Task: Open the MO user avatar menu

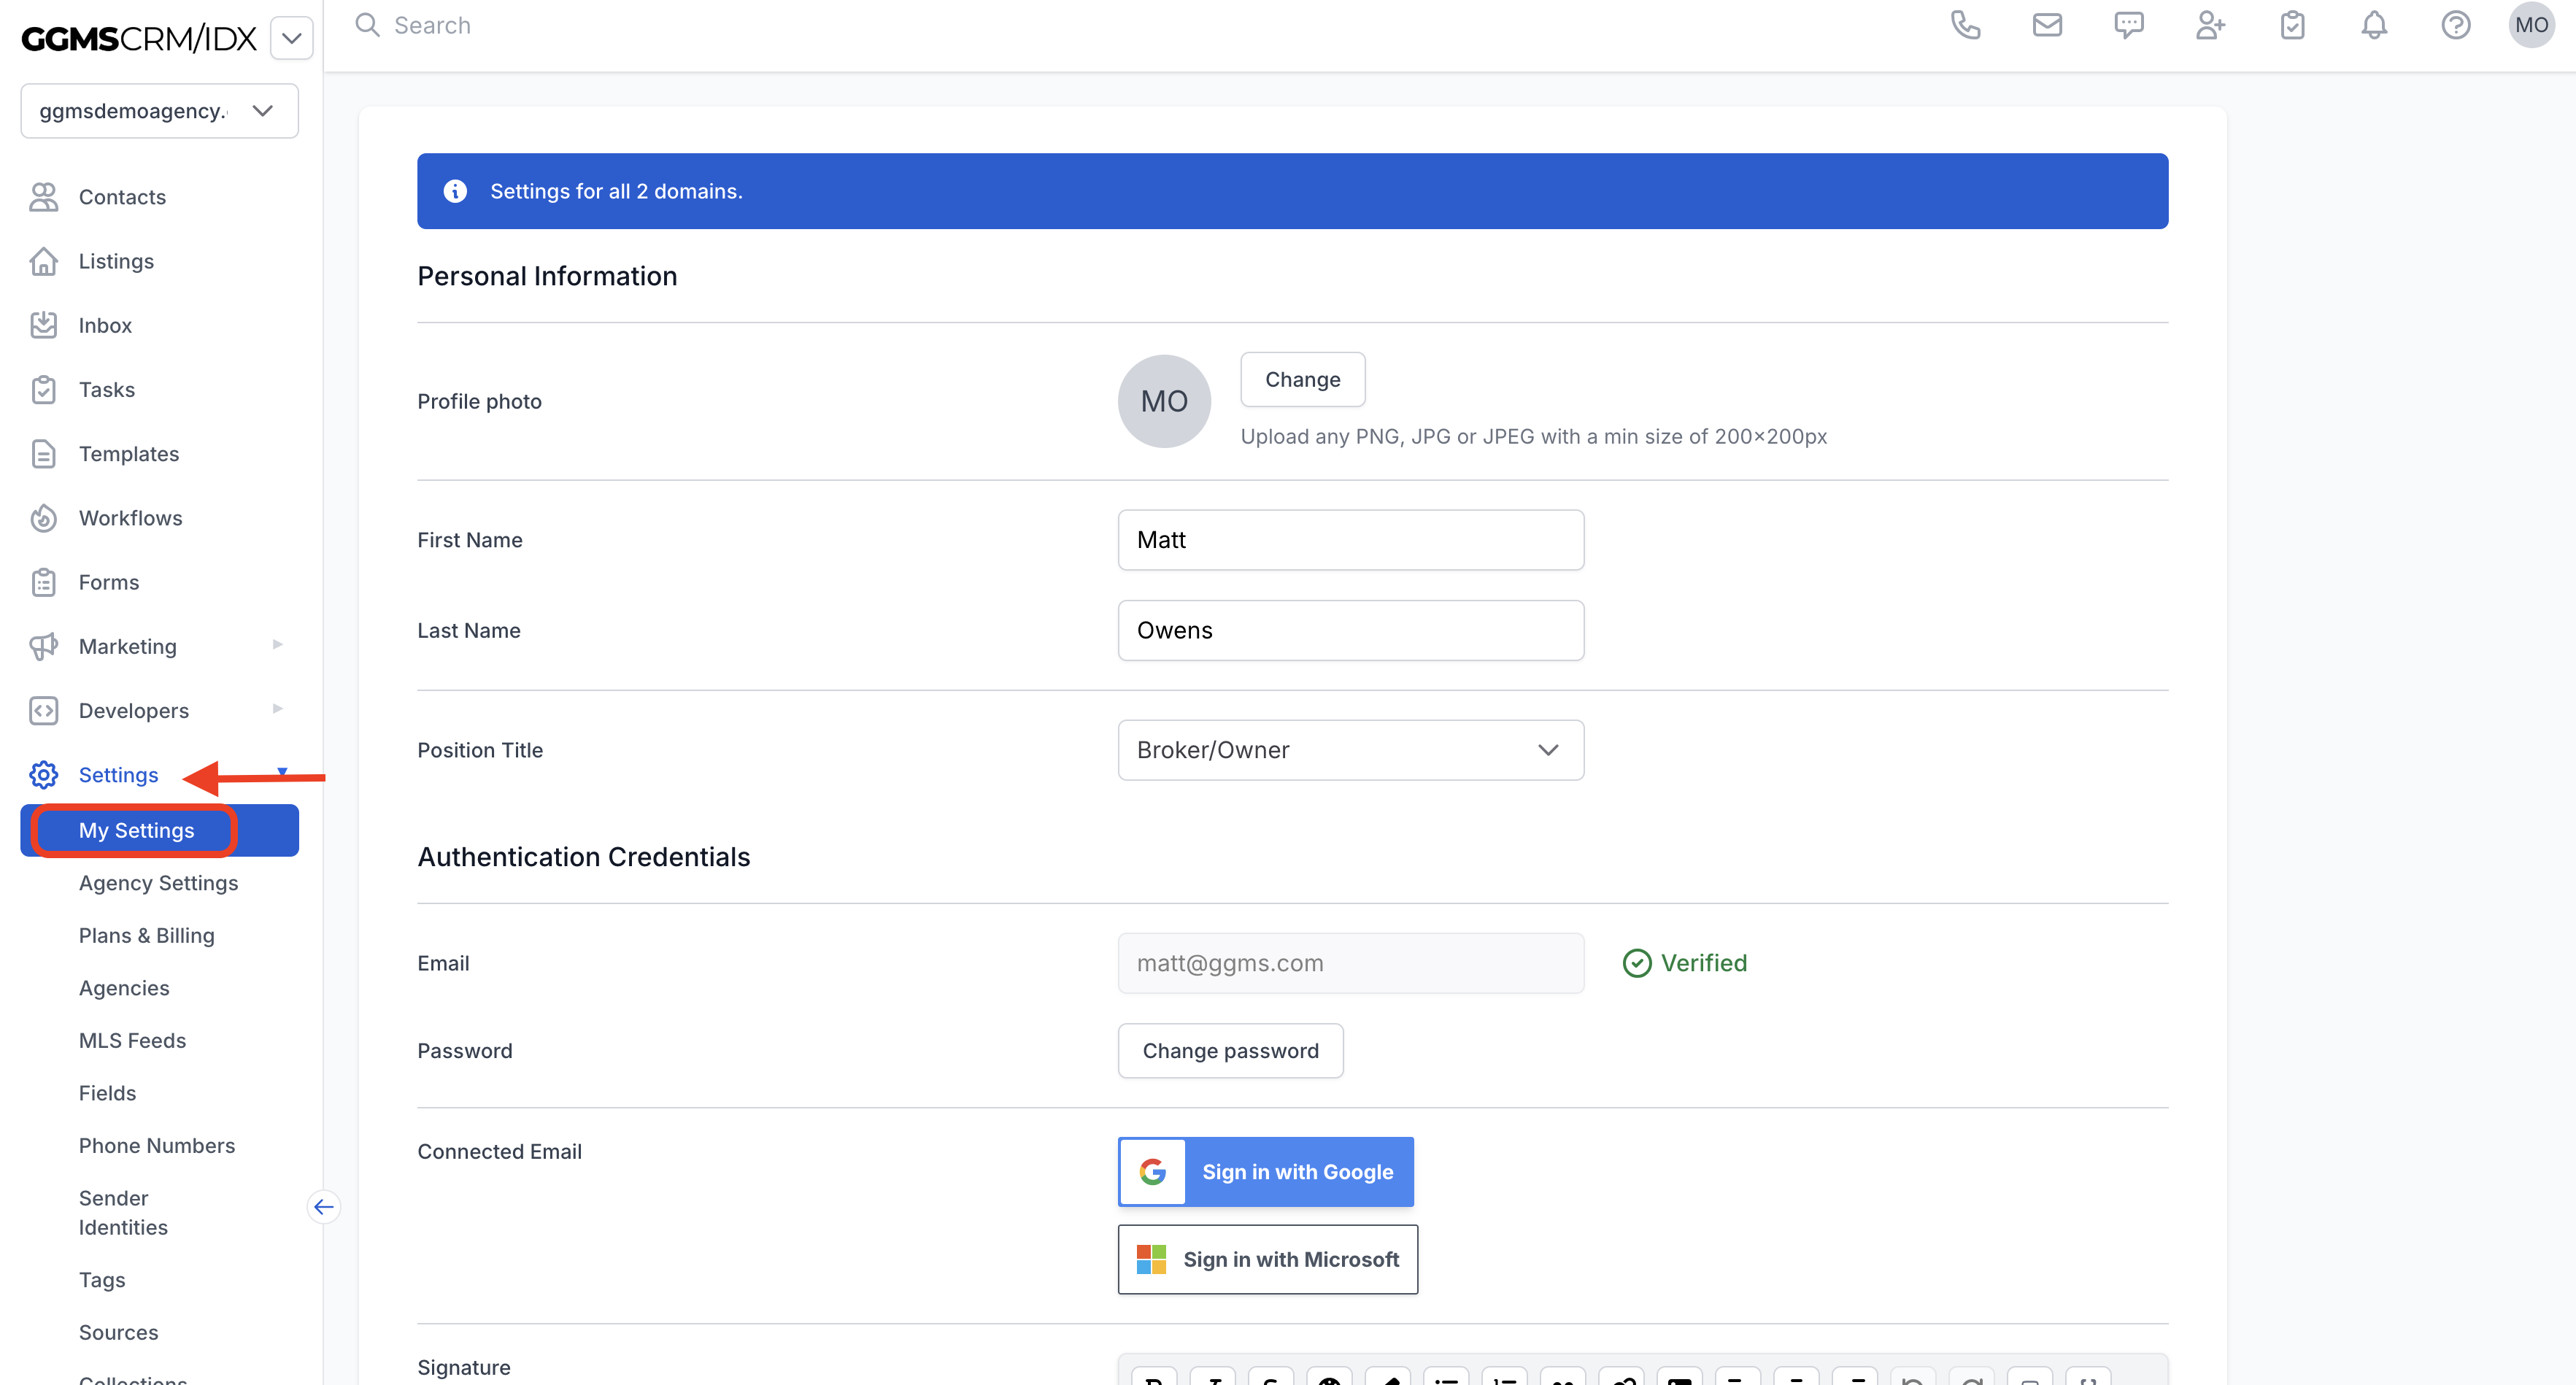Action: (2531, 25)
